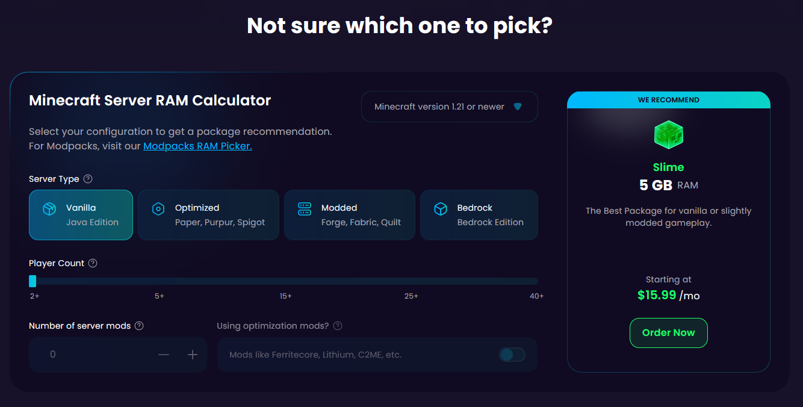803x407 pixels.
Task: Increase server mods with plus button
Action: [193, 355]
